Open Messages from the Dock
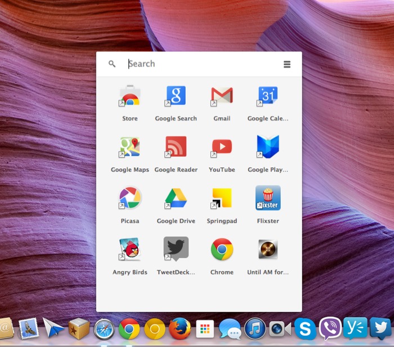This screenshot has height=347, width=394. pos(230,329)
